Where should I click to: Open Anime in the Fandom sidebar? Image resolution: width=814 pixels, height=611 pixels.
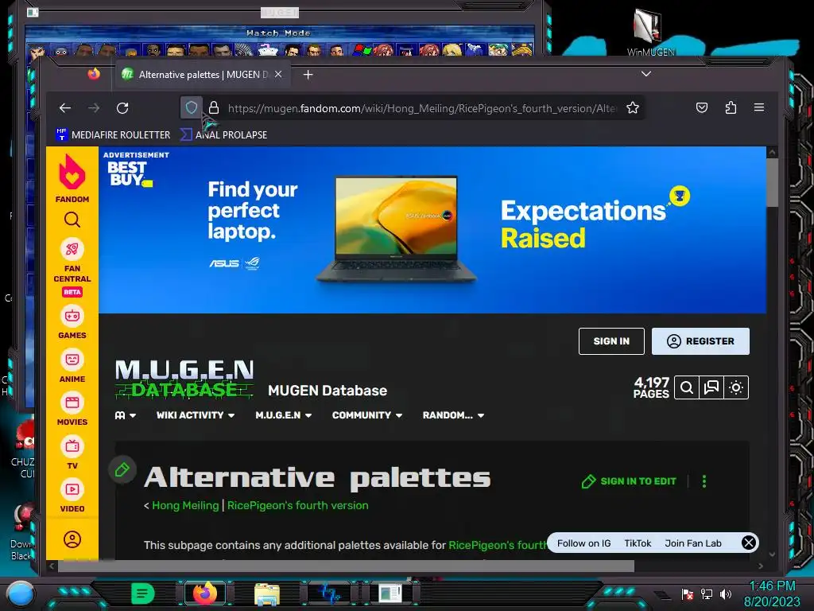72,366
